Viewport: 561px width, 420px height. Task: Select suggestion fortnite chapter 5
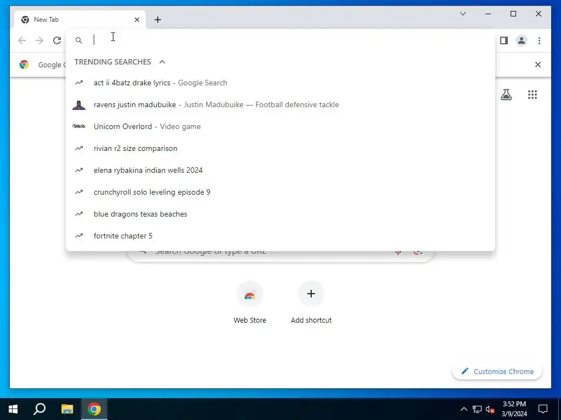point(280,236)
